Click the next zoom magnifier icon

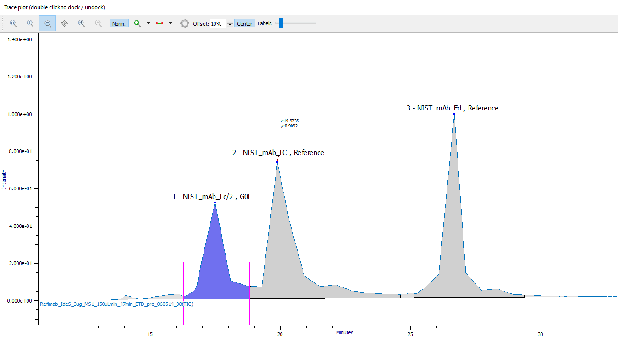[98, 23]
